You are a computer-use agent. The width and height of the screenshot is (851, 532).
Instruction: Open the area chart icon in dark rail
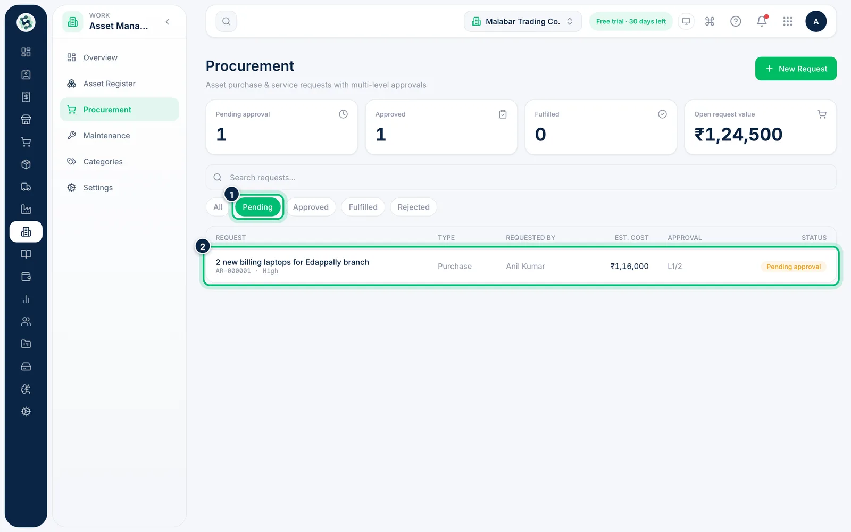26,210
